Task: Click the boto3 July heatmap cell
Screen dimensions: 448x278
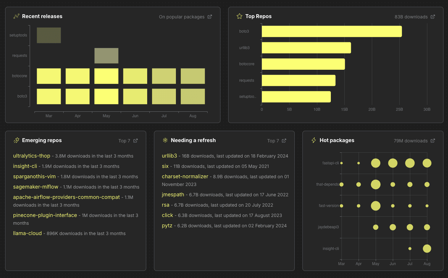Action: pos(164,97)
